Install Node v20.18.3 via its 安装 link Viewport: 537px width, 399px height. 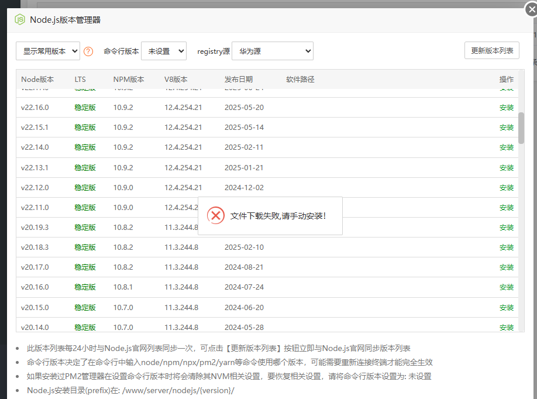coord(507,247)
